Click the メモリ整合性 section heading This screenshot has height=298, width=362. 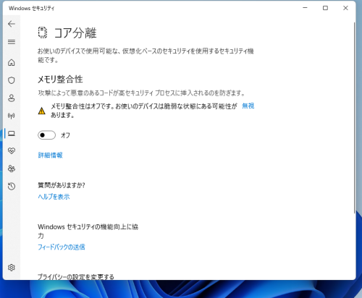coord(60,79)
